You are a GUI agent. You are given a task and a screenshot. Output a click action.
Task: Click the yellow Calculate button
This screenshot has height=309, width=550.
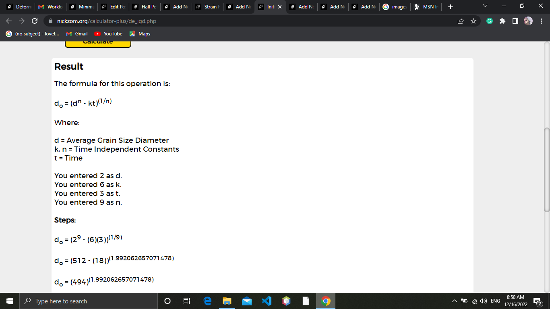[98, 43]
